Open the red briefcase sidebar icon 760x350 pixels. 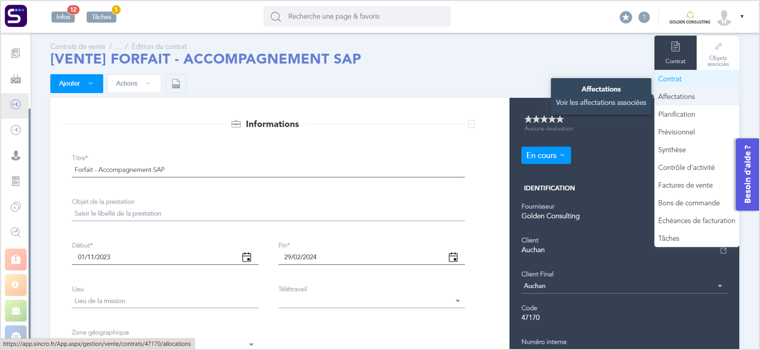pos(16,259)
